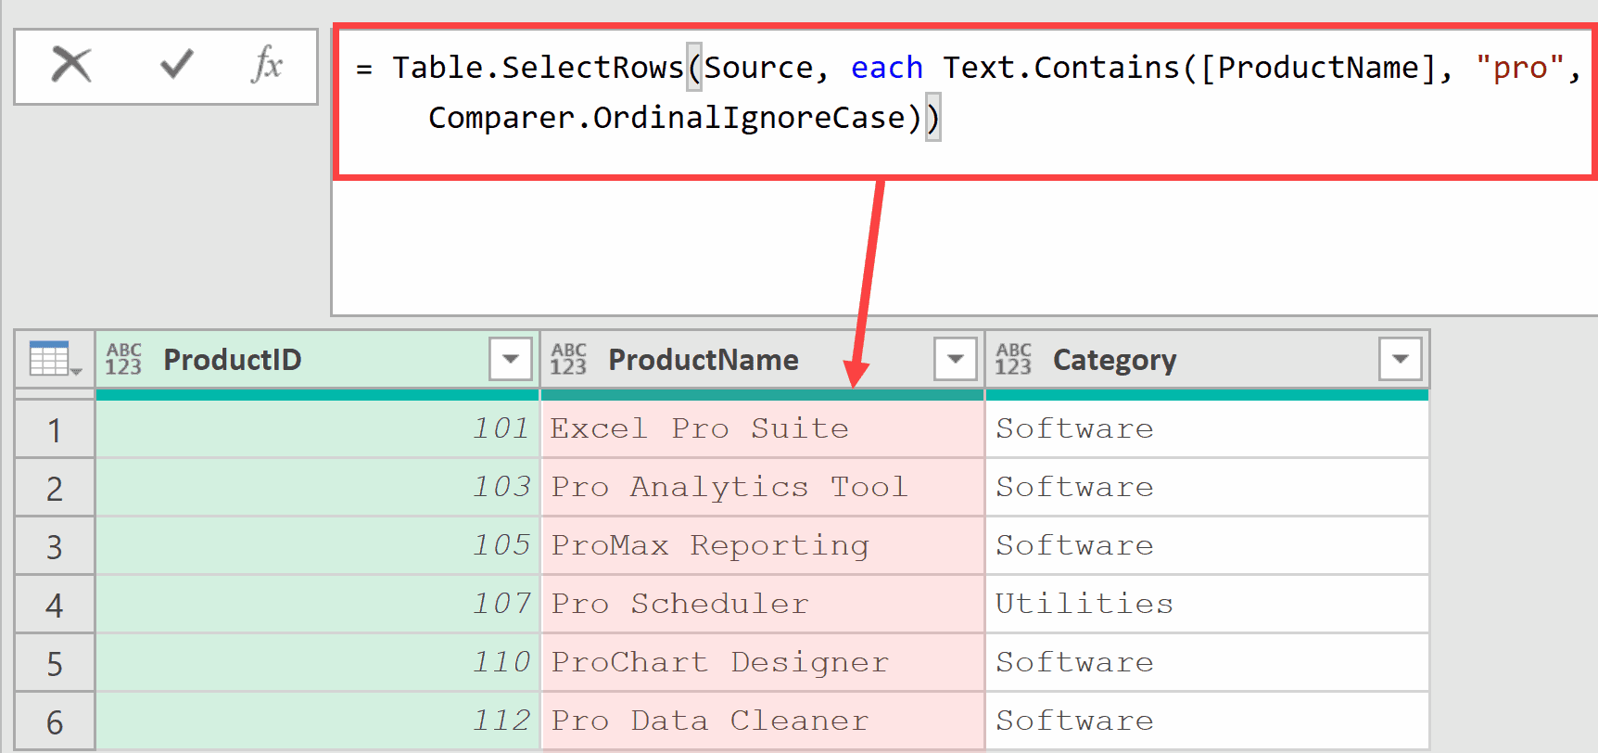Change ProductName column data type icon
Screen dimensions: 1598x753
(568, 359)
